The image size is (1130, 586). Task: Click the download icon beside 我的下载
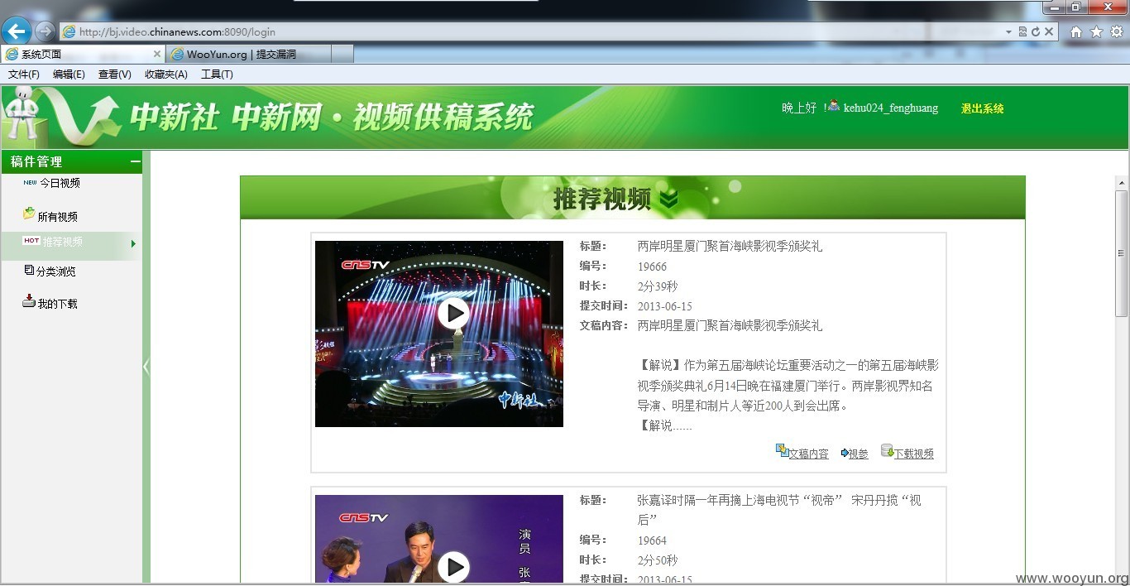(29, 300)
